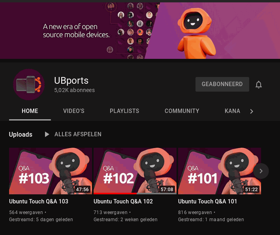Toggle the Geabonneerd subscription button
Screen dimensions: 280x235
click(x=222, y=85)
